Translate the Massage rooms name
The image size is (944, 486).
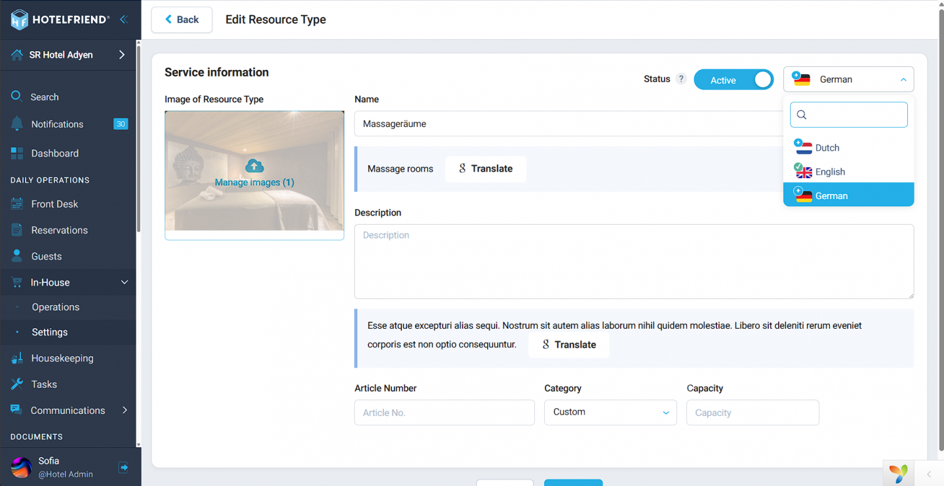point(486,169)
